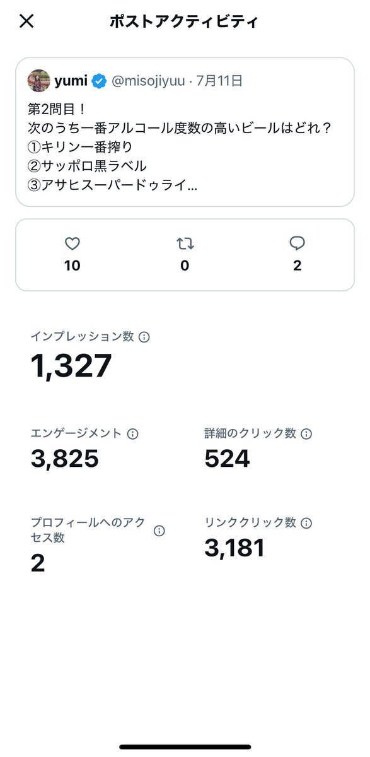The height and width of the screenshot is (757, 370).
Task: Select the 1,327 impressions figure
Action: coord(71,367)
